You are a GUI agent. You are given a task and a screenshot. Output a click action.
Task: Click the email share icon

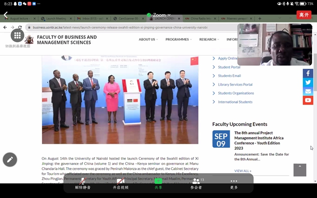308,91
